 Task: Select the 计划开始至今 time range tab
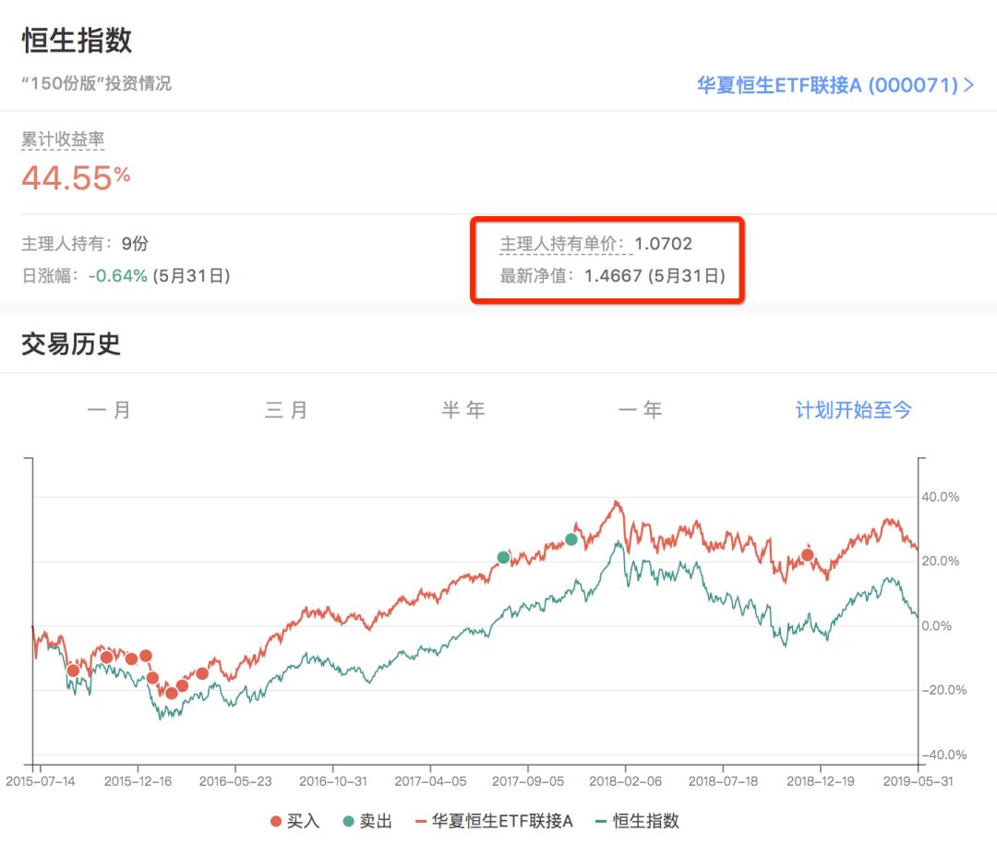853,410
